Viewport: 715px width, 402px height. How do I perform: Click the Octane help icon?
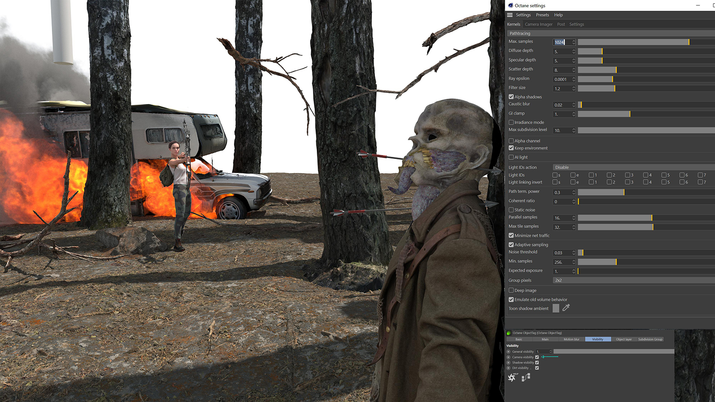click(x=512, y=377)
